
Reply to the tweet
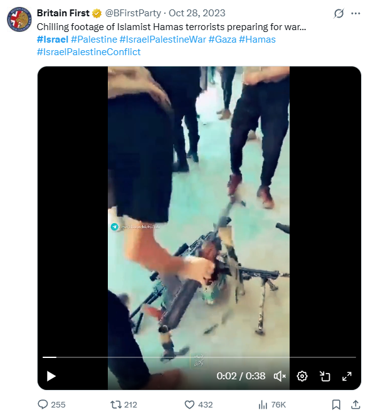click(x=51, y=405)
